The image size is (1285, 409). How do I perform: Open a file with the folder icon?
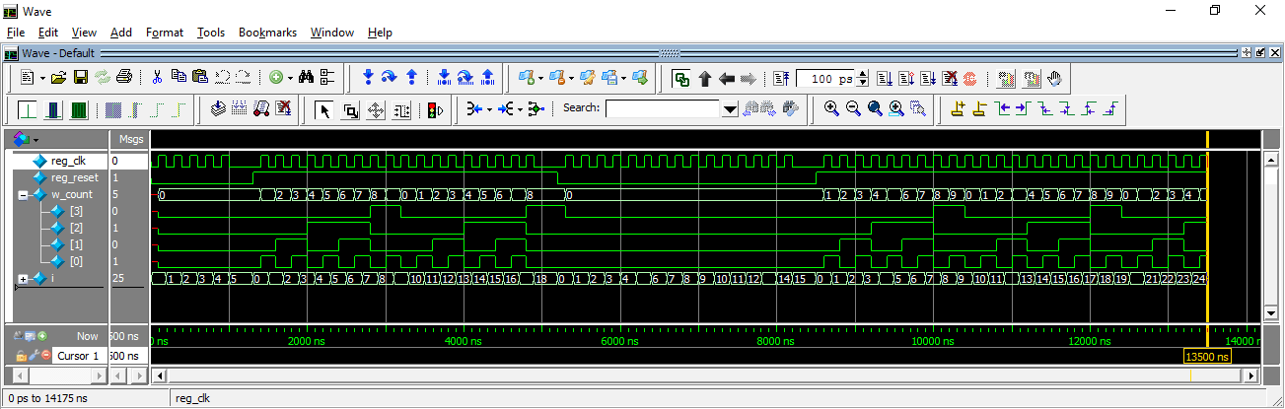click(x=59, y=77)
